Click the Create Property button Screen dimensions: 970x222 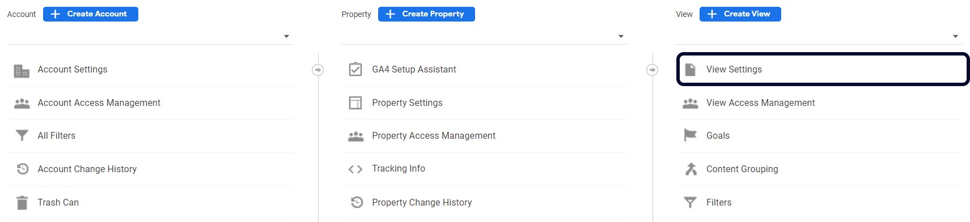(x=426, y=14)
